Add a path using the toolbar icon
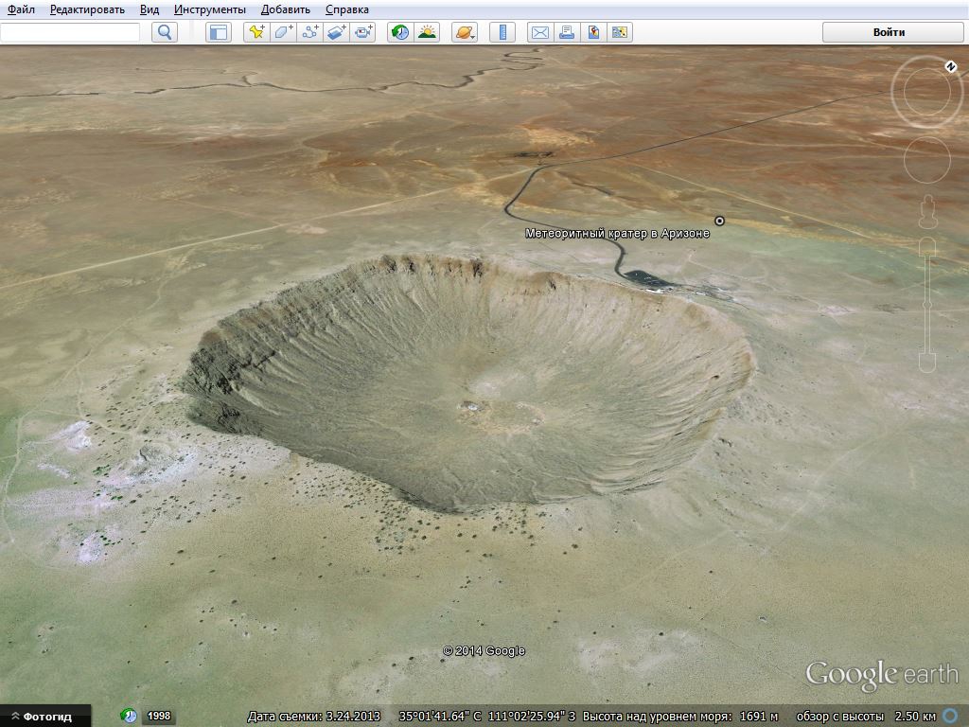Screen dimensions: 969x727 [309, 32]
